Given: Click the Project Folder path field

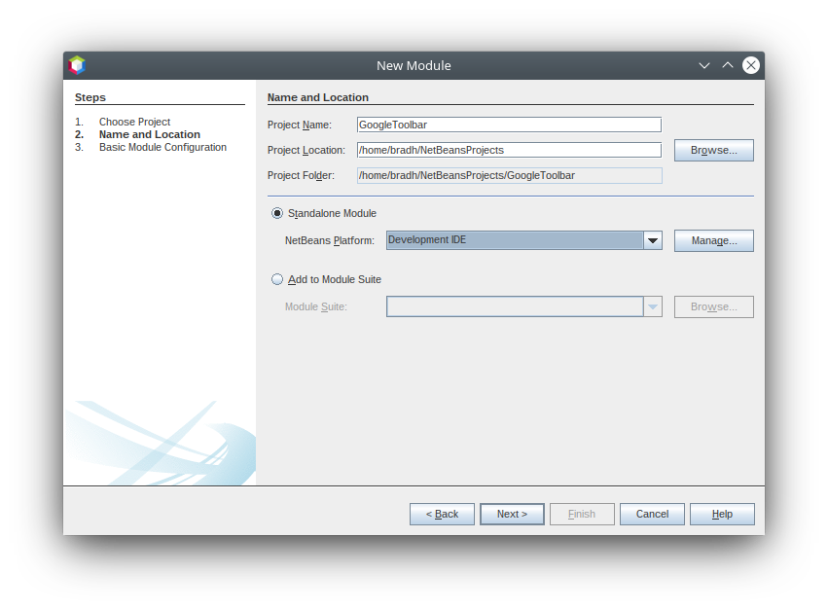Looking at the screenshot, I should (x=509, y=176).
